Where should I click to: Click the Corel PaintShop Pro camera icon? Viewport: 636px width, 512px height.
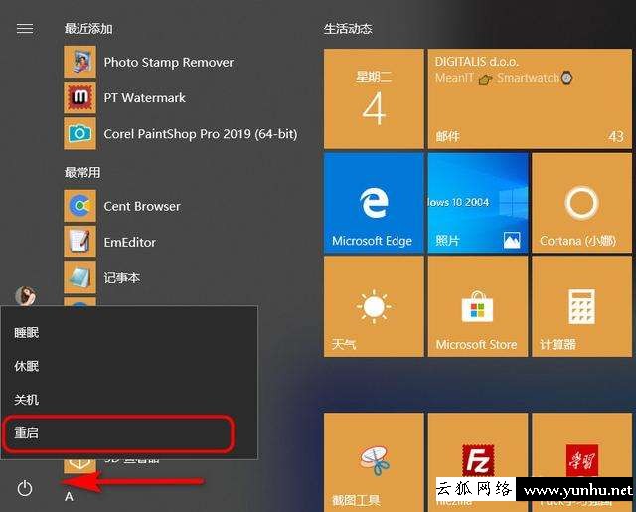pos(79,134)
